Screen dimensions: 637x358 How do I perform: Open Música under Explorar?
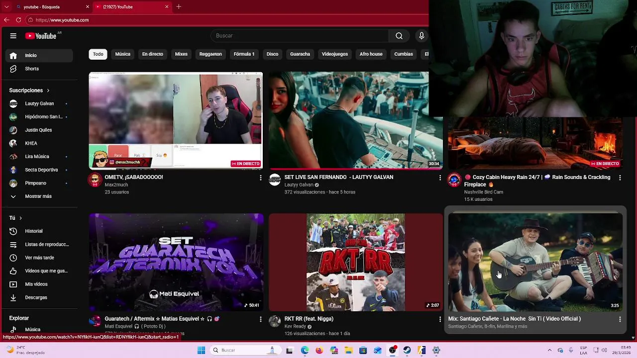tap(40, 329)
